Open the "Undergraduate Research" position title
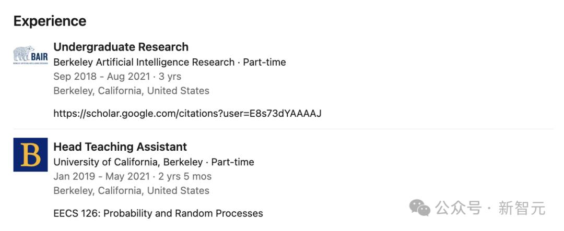The height and width of the screenshot is (231, 564). tap(121, 47)
